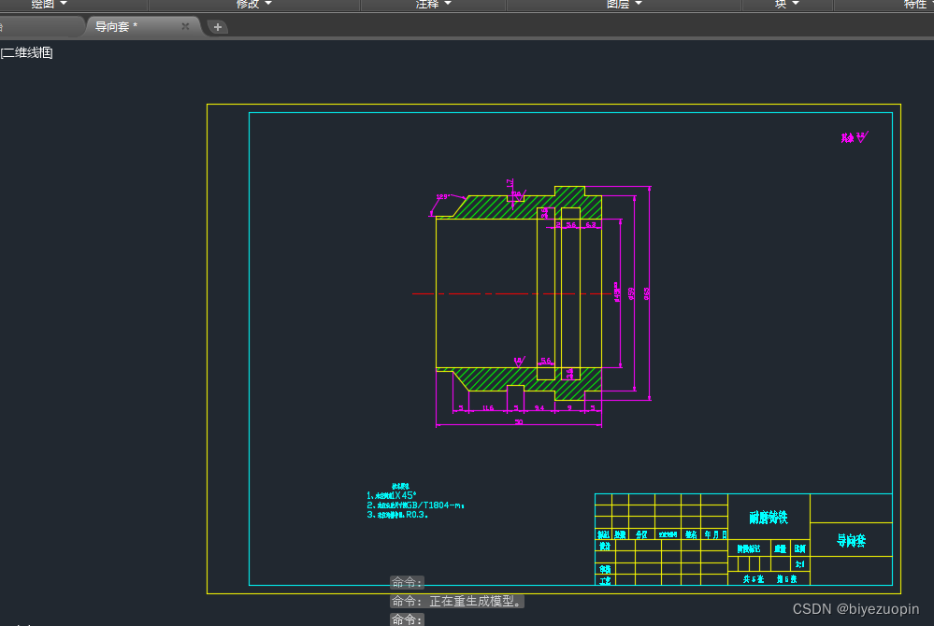Select the 9.4 horizontal dimension
This screenshot has width=934, height=626.
539,407
